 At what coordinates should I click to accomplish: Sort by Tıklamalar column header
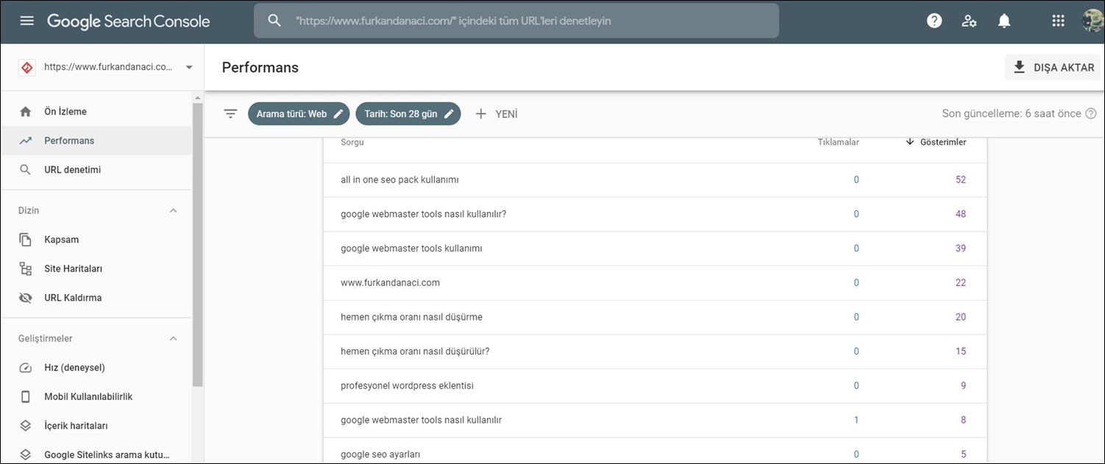click(839, 142)
